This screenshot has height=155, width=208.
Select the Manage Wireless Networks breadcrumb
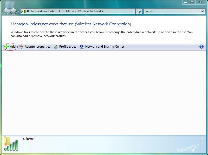[84, 11]
